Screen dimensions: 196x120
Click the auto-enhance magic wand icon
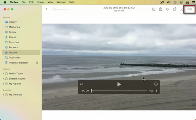pyautogui.click(x=181, y=9)
